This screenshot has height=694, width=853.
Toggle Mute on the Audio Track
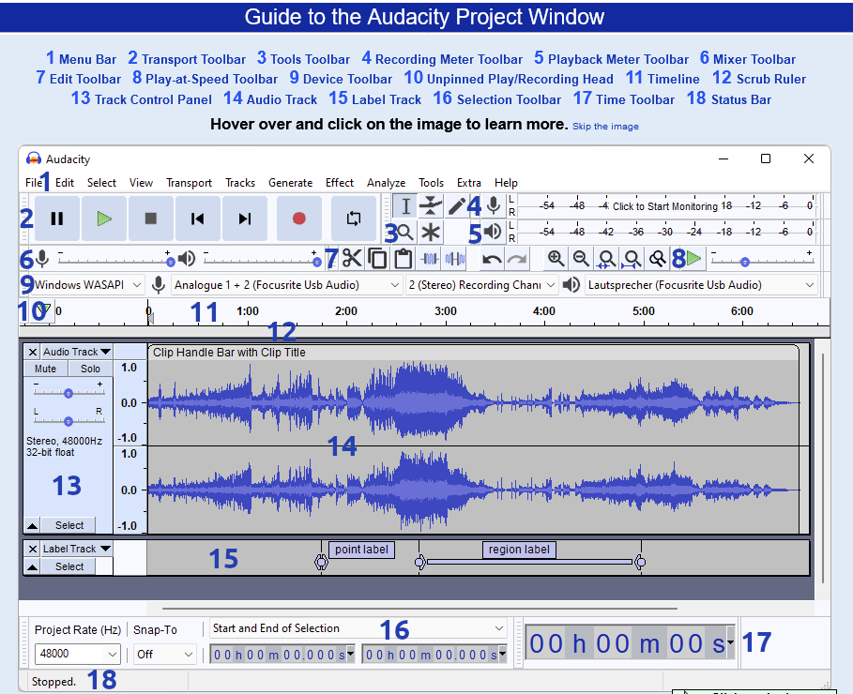coord(46,369)
